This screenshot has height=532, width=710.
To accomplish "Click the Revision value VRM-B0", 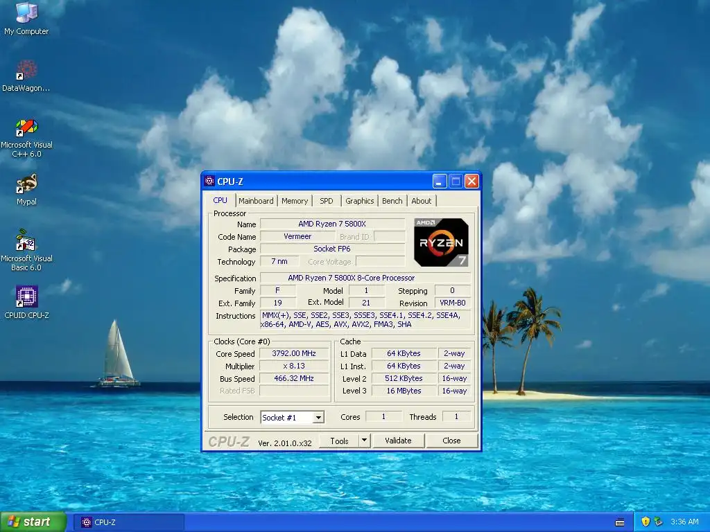I will [452, 303].
